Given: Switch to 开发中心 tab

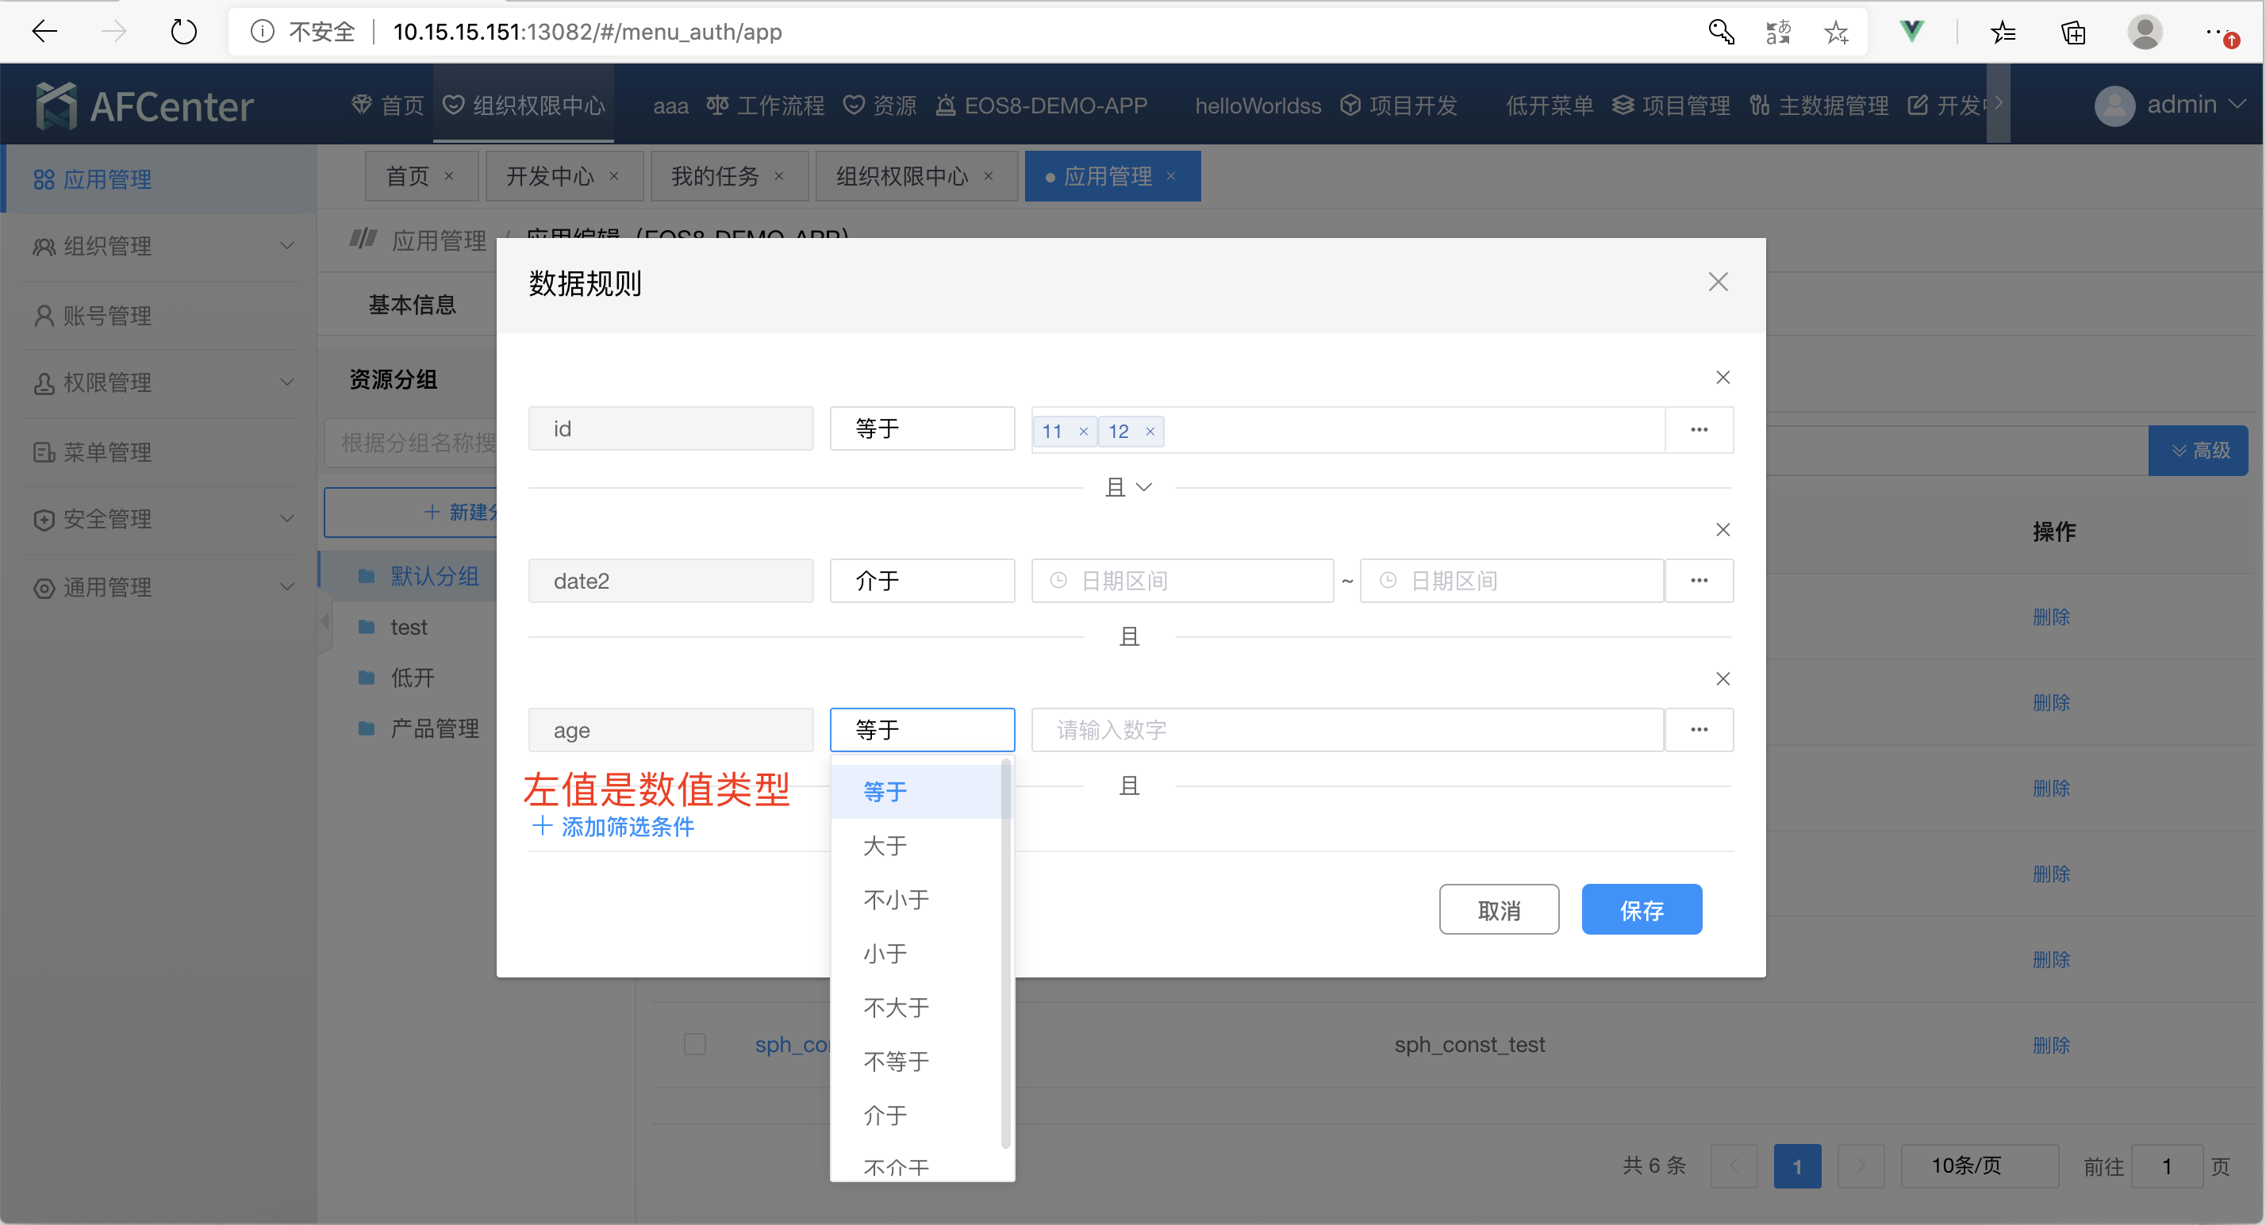Looking at the screenshot, I should (550, 177).
